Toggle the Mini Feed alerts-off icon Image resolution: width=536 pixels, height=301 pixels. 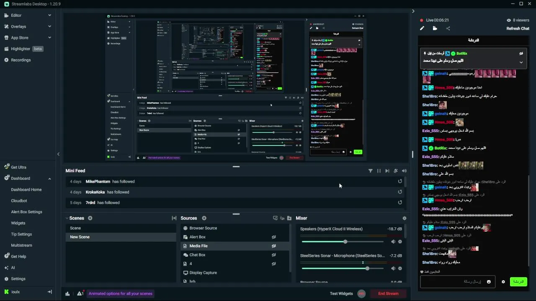click(x=396, y=171)
